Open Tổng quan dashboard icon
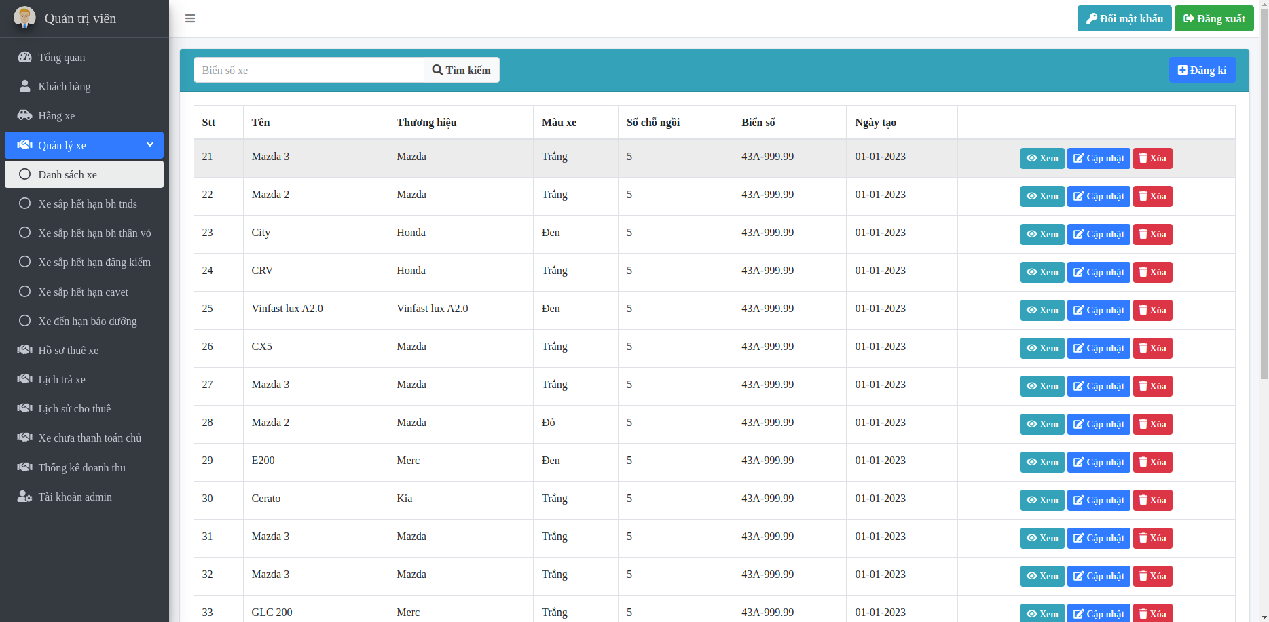 click(x=24, y=57)
